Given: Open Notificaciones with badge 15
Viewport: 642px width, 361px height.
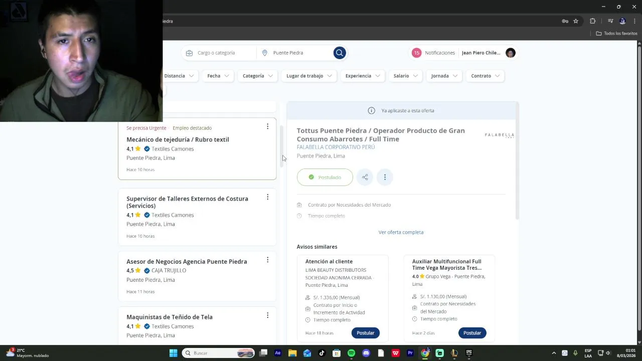Looking at the screenshot, I should point(434,53).
